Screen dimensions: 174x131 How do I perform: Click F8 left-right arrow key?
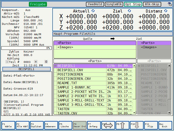click(108, 125)
